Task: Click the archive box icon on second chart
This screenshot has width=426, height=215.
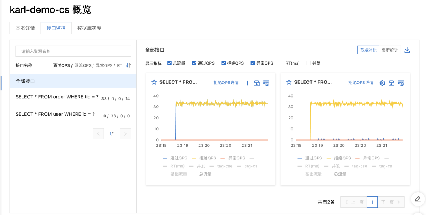Action: (391, 83)
